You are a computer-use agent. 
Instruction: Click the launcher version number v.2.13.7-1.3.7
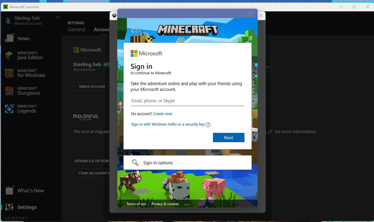pos(16,218)
